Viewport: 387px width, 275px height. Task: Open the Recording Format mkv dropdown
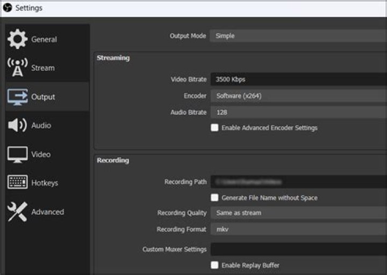tap(298, 229)
